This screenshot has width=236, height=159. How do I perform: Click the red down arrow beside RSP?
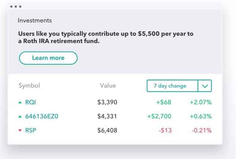20,130
